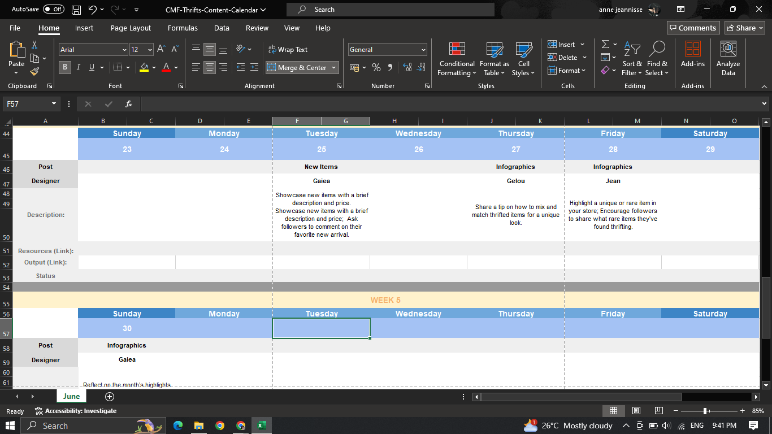Click the Cut scissors icon
Image resolution: width=772 pixels, height=434 pixels.
tap(34, 45)
